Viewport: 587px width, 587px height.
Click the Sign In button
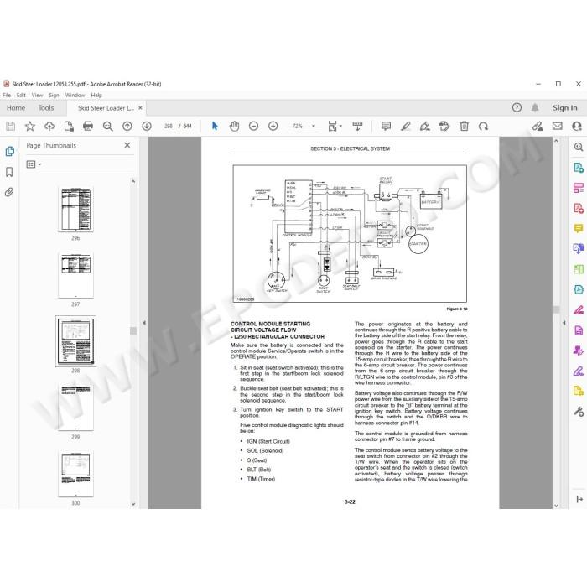(x=565, y=108)
